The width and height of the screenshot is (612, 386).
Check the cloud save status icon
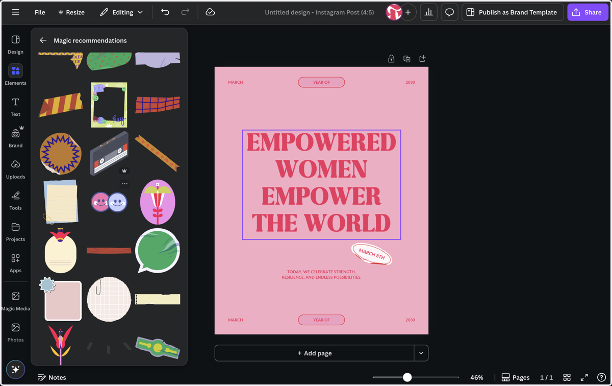210,12
